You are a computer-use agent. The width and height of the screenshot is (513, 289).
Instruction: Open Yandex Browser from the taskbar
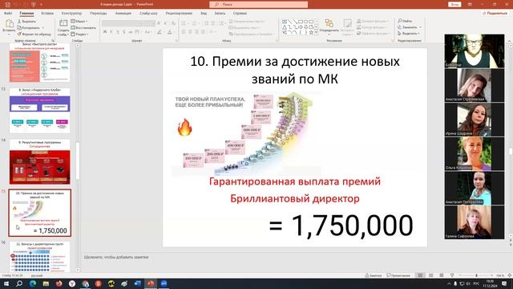72,283
